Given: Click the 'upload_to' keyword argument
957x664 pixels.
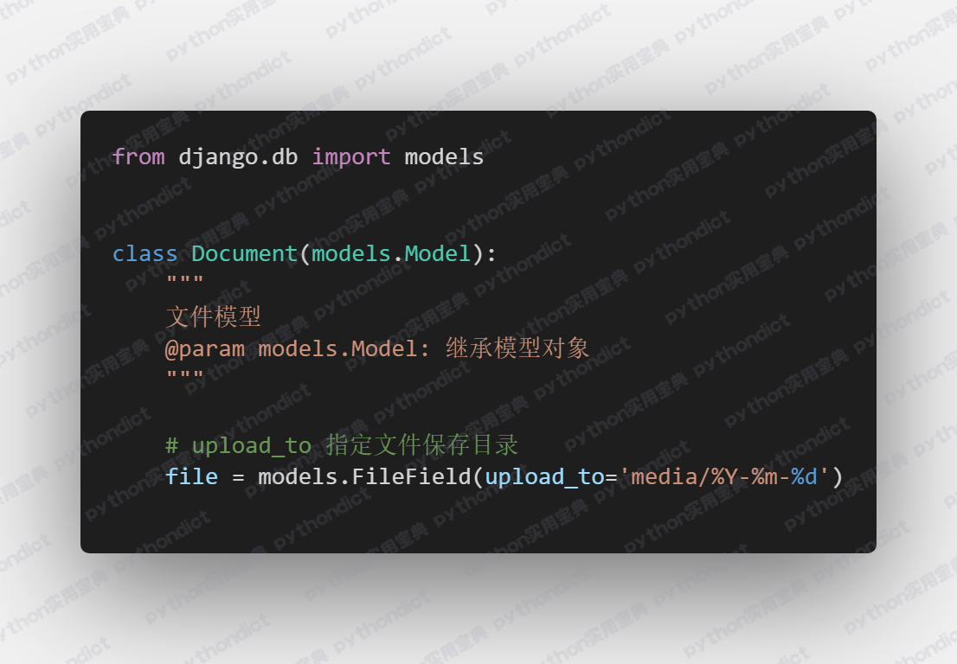Looking at the screenshot, I should 545,477.
